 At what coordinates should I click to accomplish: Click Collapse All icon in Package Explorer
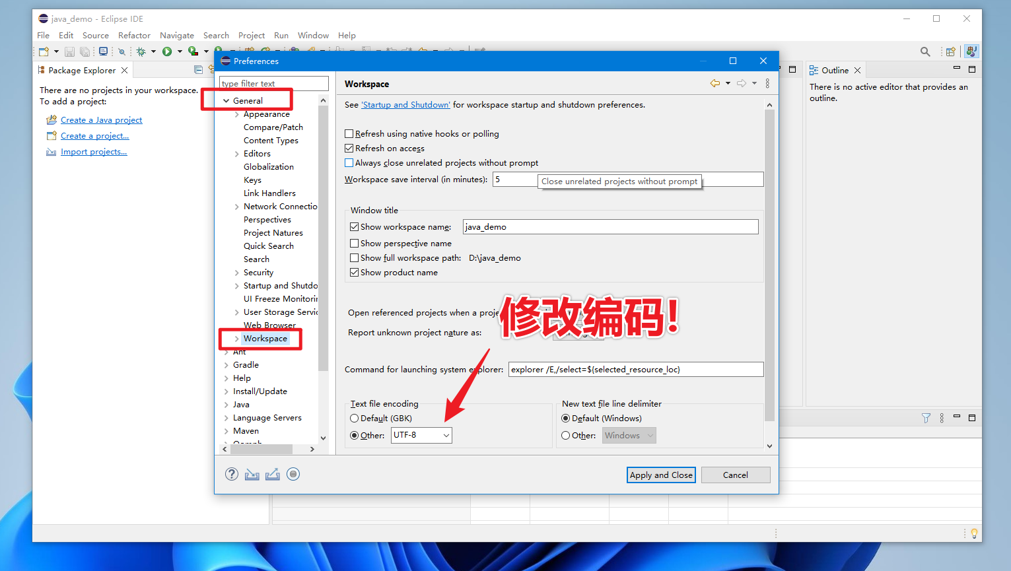198,69
